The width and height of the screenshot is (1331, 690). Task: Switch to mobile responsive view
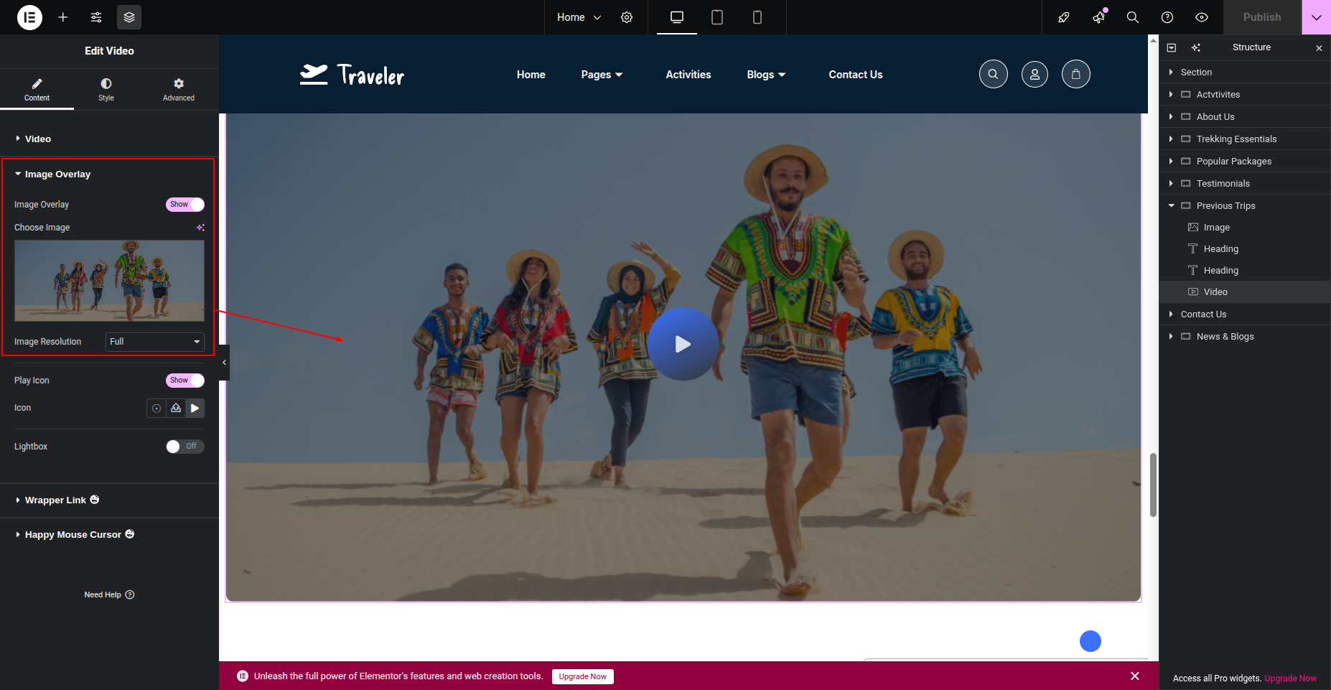point(757,17)
